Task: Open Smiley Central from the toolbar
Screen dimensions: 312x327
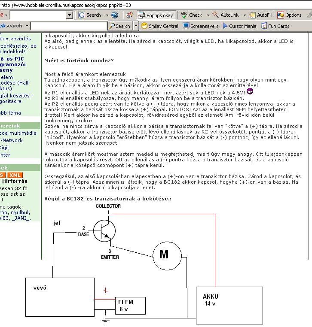Action: pyautogui.click(x=160, y=26)
